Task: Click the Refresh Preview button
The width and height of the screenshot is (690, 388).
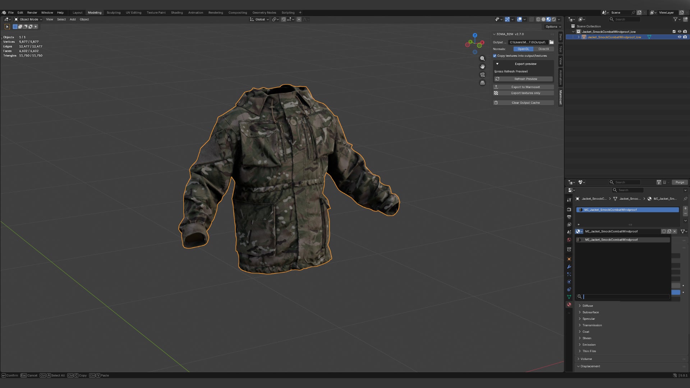Action: (x=523, y=79)
